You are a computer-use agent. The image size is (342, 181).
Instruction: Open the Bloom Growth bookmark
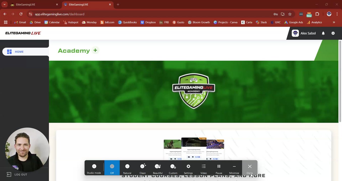coord(199,22)
